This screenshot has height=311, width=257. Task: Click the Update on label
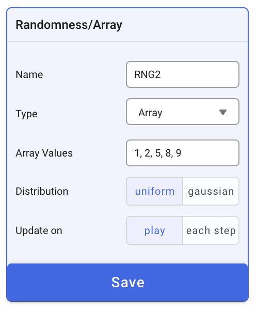pos(39,231)
